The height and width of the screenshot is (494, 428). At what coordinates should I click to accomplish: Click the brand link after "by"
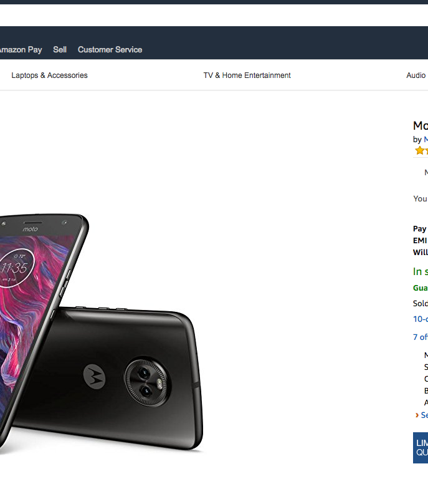point(426,139)
